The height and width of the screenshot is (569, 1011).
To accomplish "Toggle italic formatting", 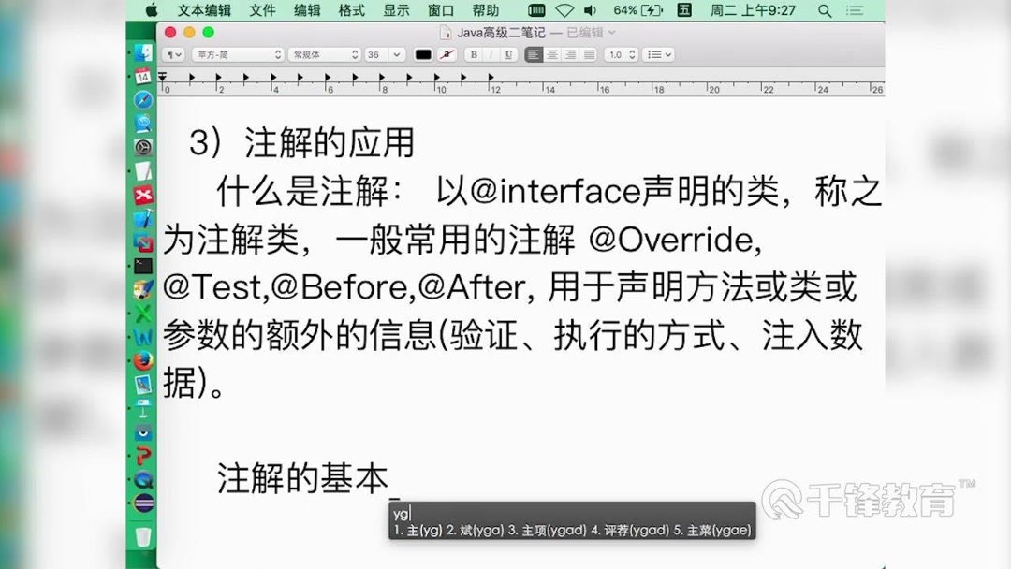I will (x=491, y=54).
